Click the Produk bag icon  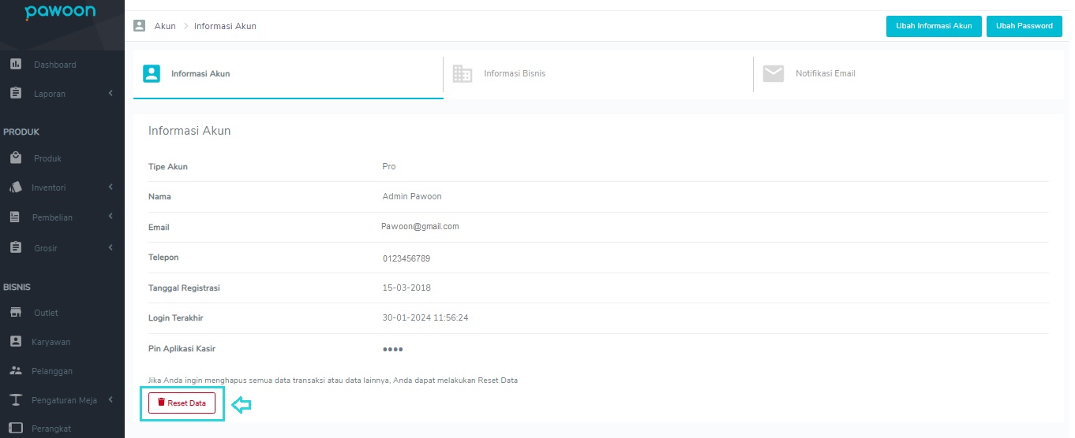(x=16, y=158)
